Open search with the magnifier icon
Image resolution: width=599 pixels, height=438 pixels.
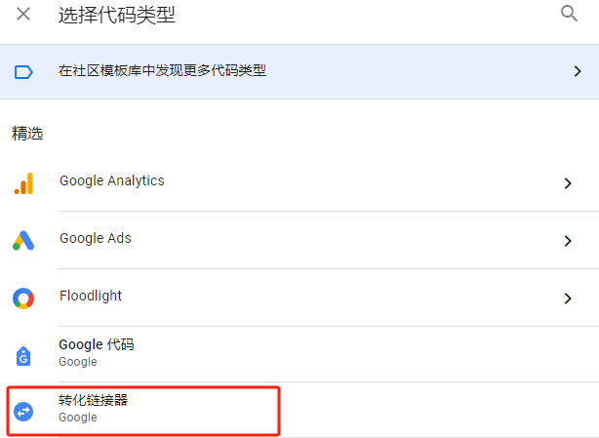[569, 14]
